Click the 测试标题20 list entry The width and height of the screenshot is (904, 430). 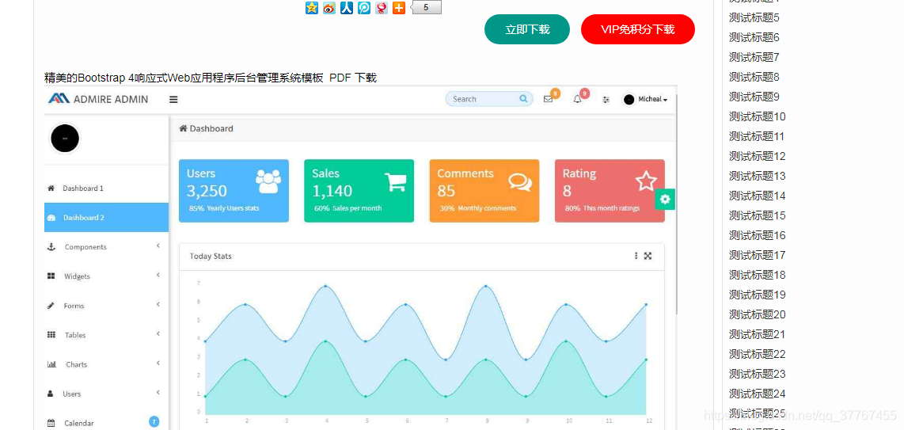click(757, 314)
